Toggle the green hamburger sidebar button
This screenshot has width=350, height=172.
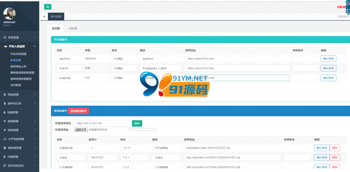48,7
